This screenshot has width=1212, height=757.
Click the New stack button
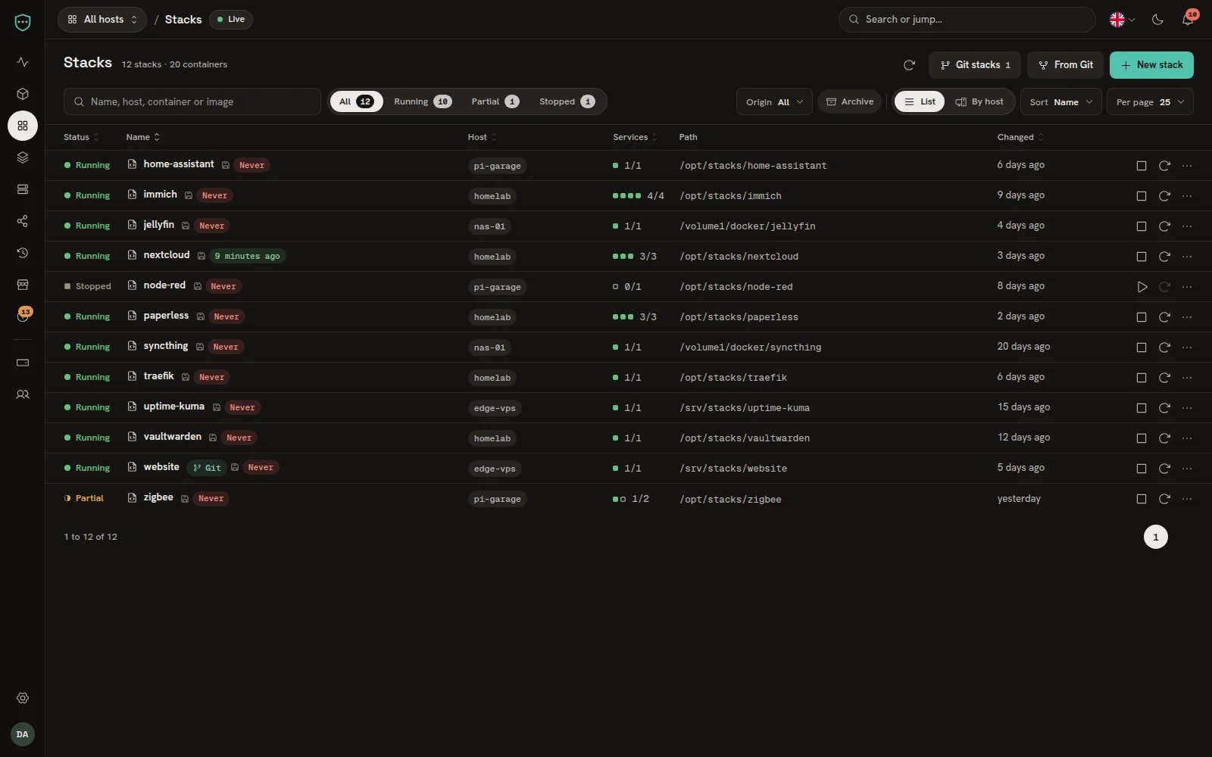(x=1151, y=65)
